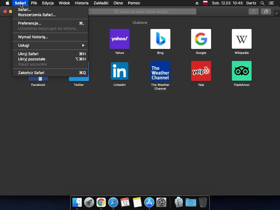Launch Google Chrome from the Dock

click(101, 203)
